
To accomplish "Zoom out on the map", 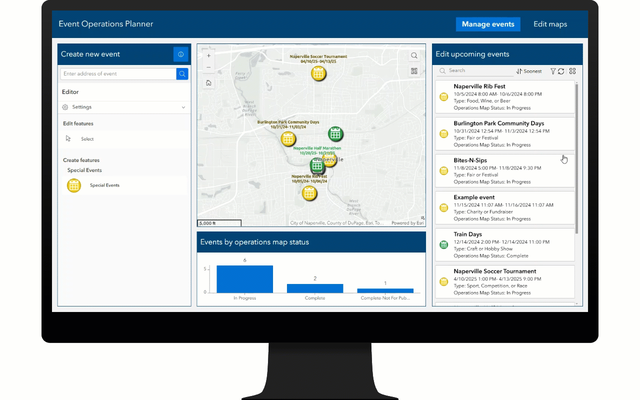I will coord(208,67).
